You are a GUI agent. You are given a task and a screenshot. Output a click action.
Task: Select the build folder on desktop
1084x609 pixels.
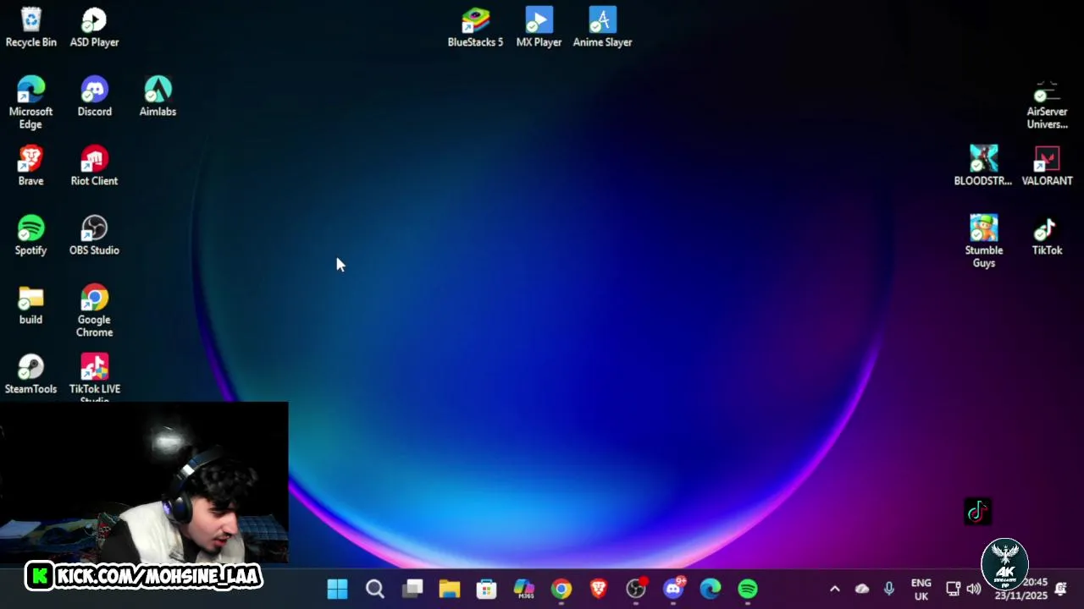30,304
